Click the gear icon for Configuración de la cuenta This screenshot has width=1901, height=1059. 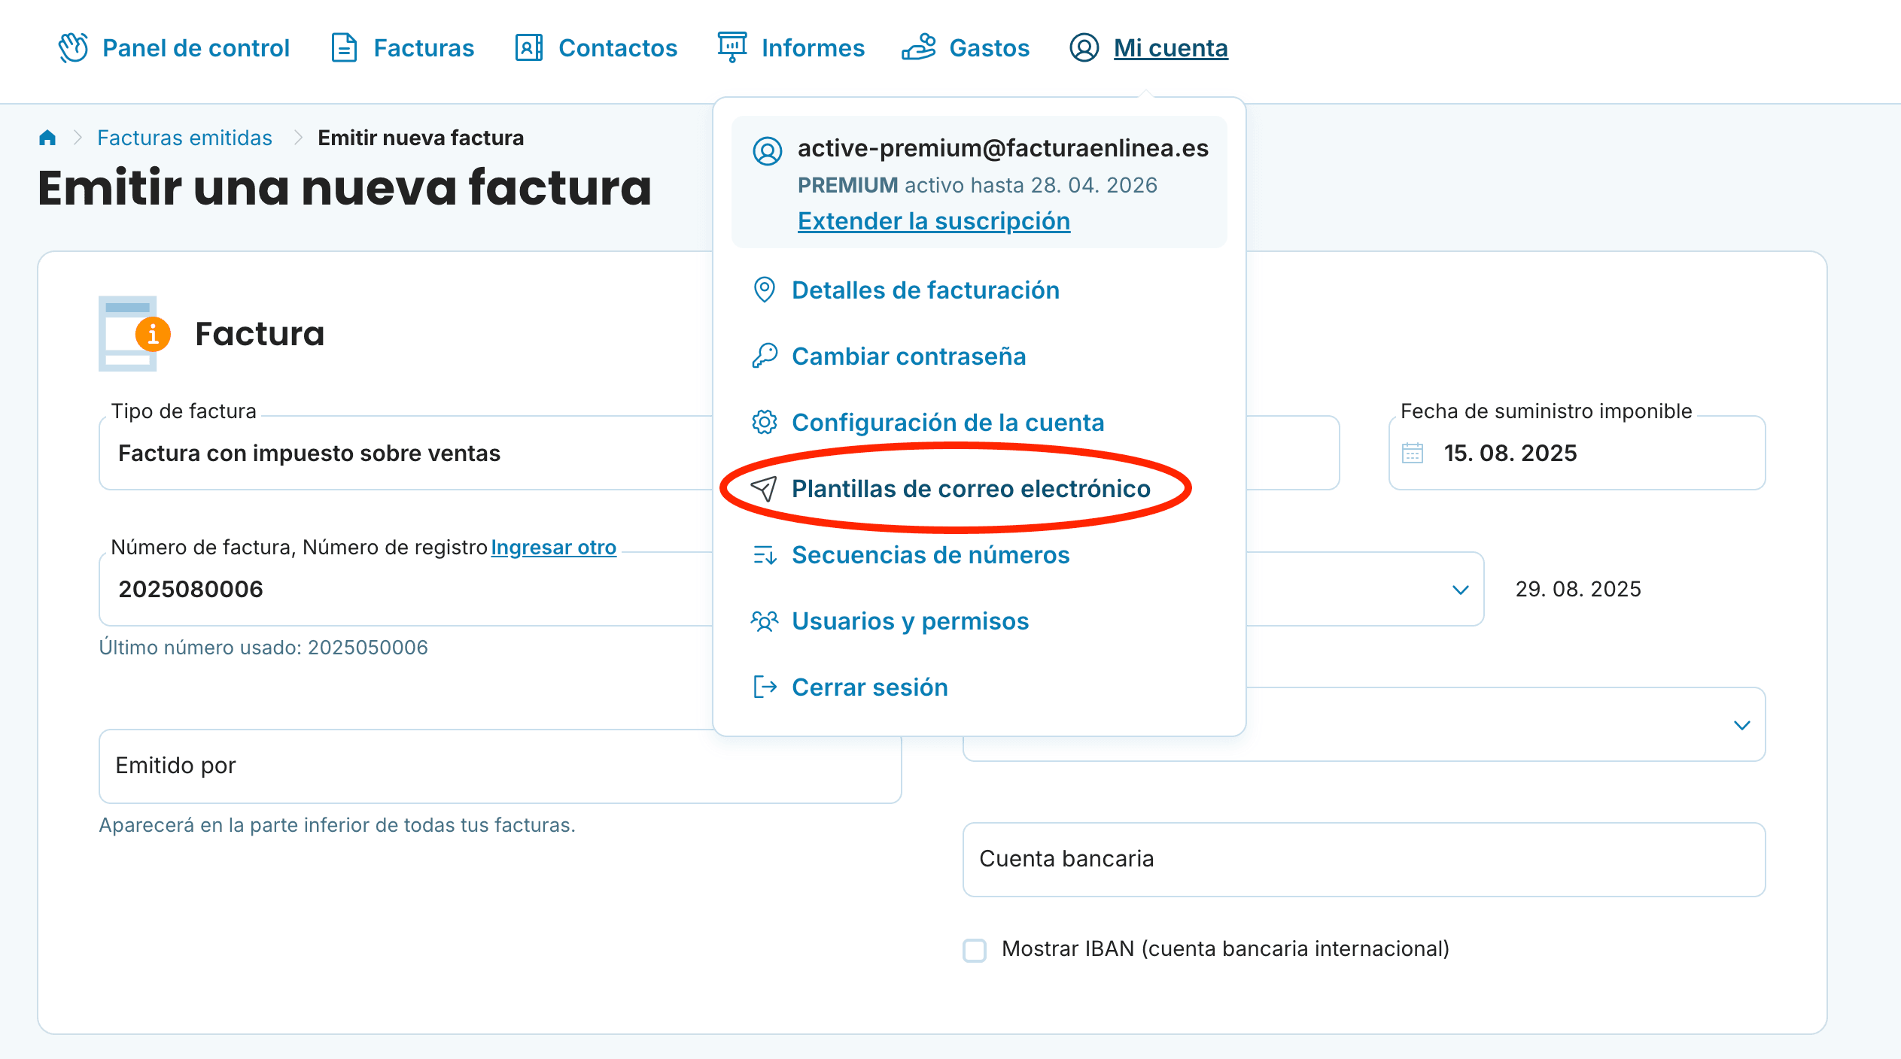764,422
